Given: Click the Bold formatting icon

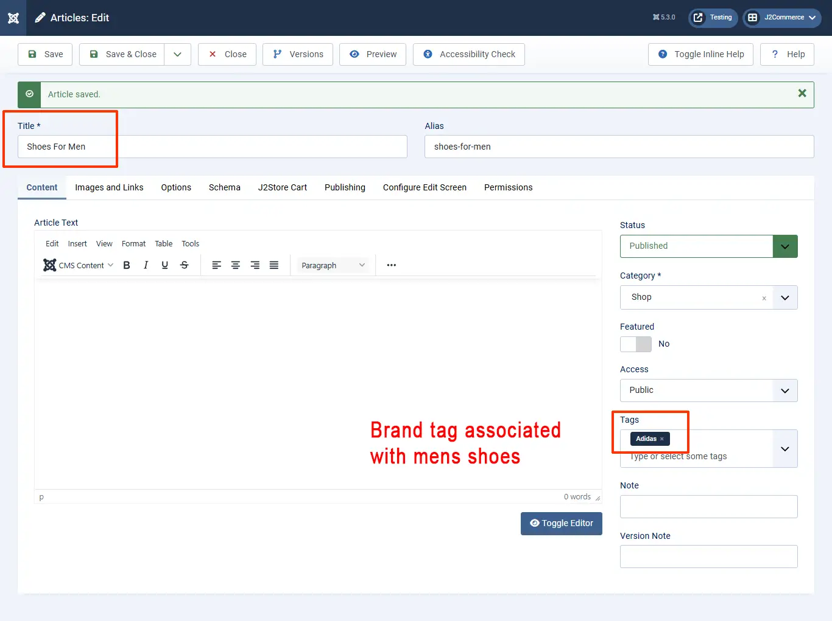Looking at the screenshot, I should click(x=127, y=265).
